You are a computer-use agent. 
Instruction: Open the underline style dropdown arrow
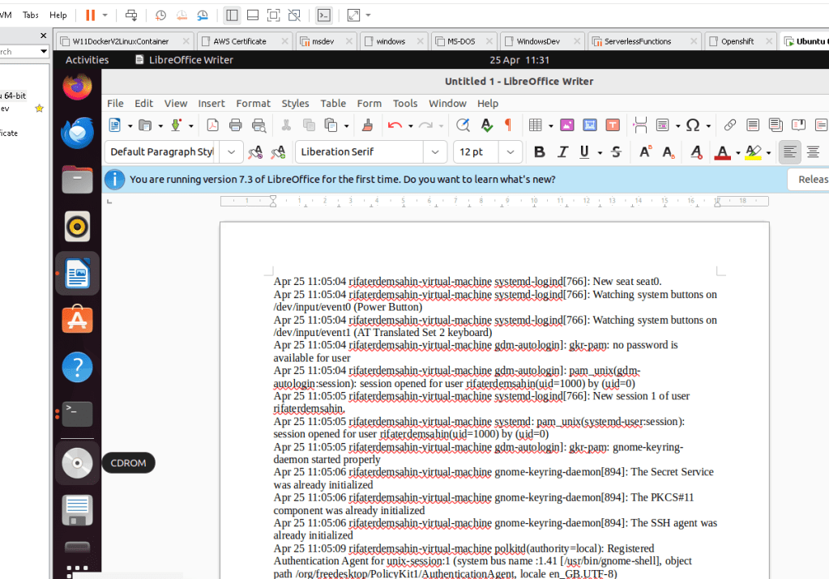point(600,153)
